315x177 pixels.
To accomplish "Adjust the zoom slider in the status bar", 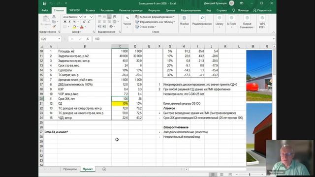I will (250, 175).
